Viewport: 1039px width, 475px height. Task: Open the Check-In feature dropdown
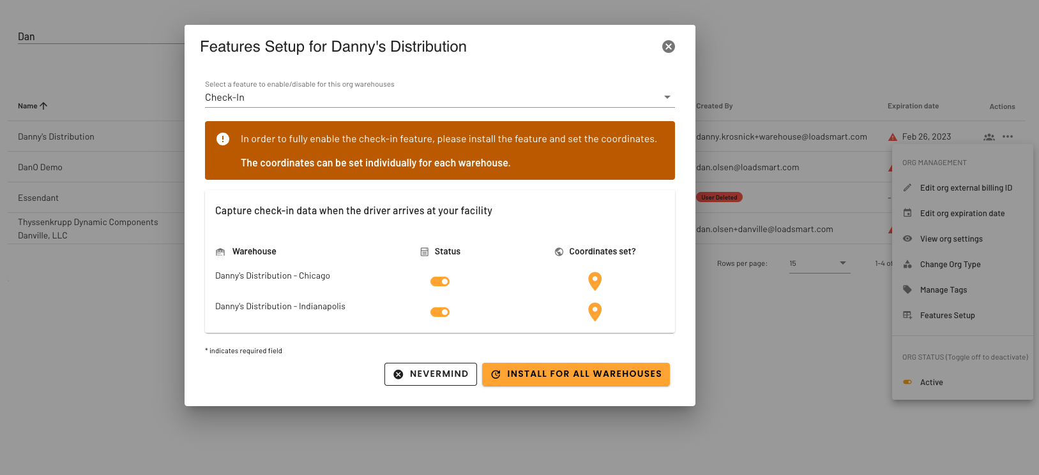pos(439,98)
